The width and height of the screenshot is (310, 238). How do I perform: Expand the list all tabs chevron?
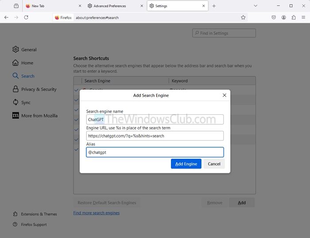tap(256, 6)
